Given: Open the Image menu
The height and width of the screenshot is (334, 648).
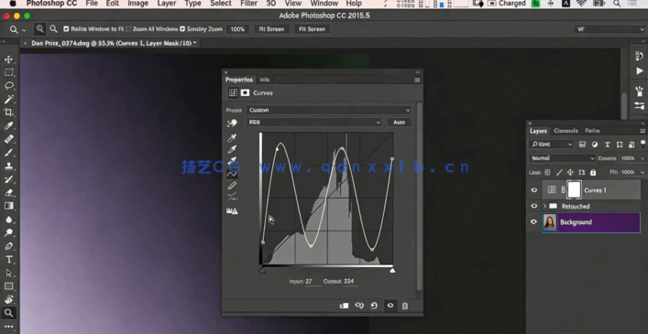Looking at the screenshot, I should click(138, 4).
